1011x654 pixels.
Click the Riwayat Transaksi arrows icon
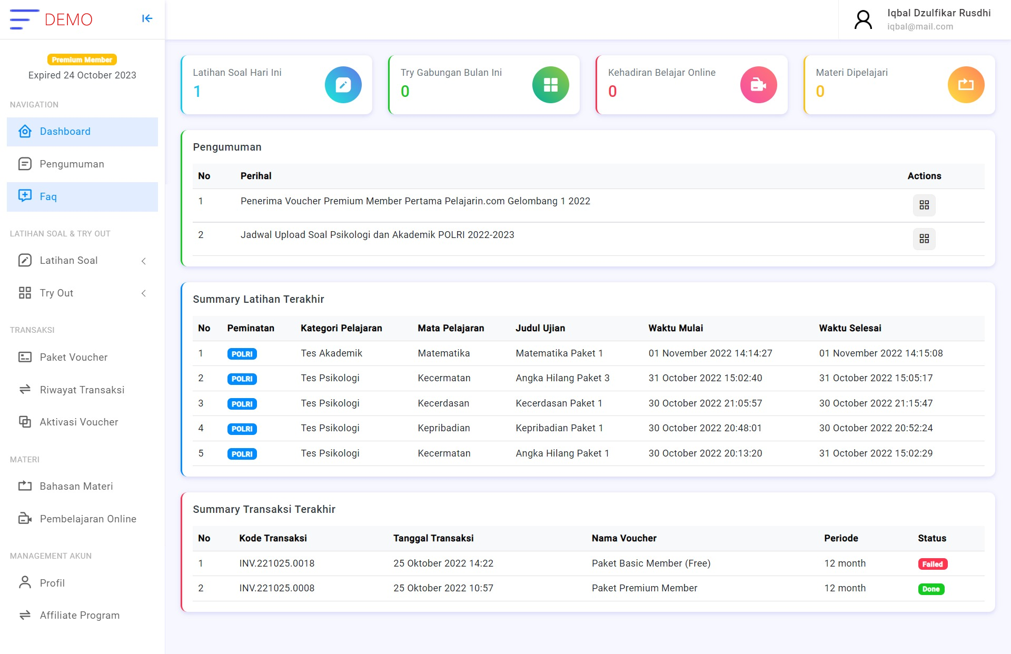[x=25, y=390]
